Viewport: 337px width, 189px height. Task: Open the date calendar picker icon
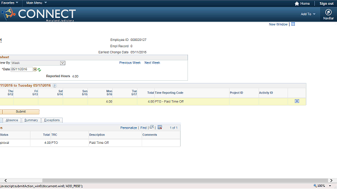click(x=35, y=69)
